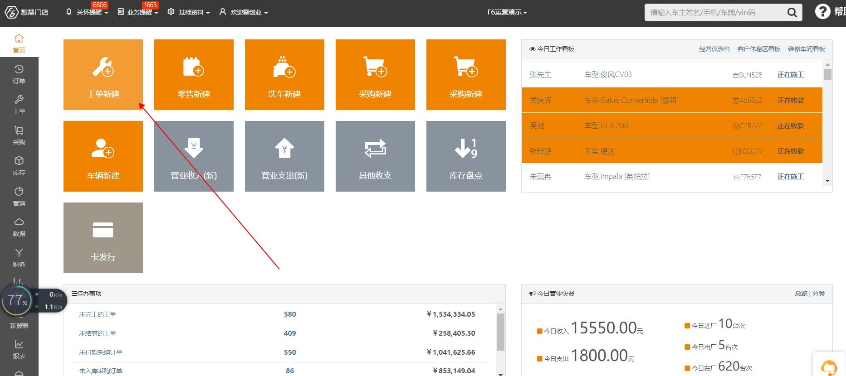Open 营销 in the sidebar
Image resolution: width=846 pixels, height=376 pixels.
19,197
